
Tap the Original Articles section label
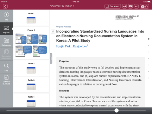64,27
